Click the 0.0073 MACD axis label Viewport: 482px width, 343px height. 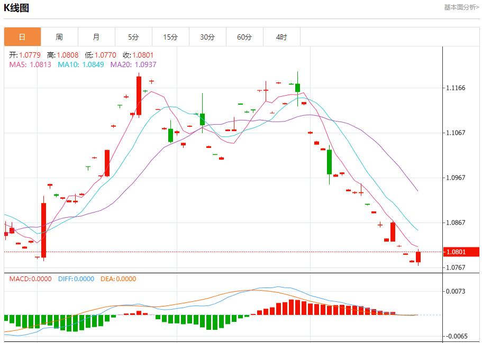[x=456, y=291]
